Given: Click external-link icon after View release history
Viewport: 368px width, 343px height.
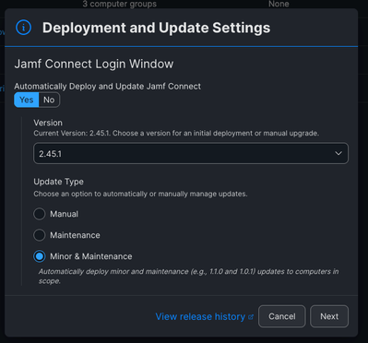Looking at the screenshot, I should [x=251, y=317].
